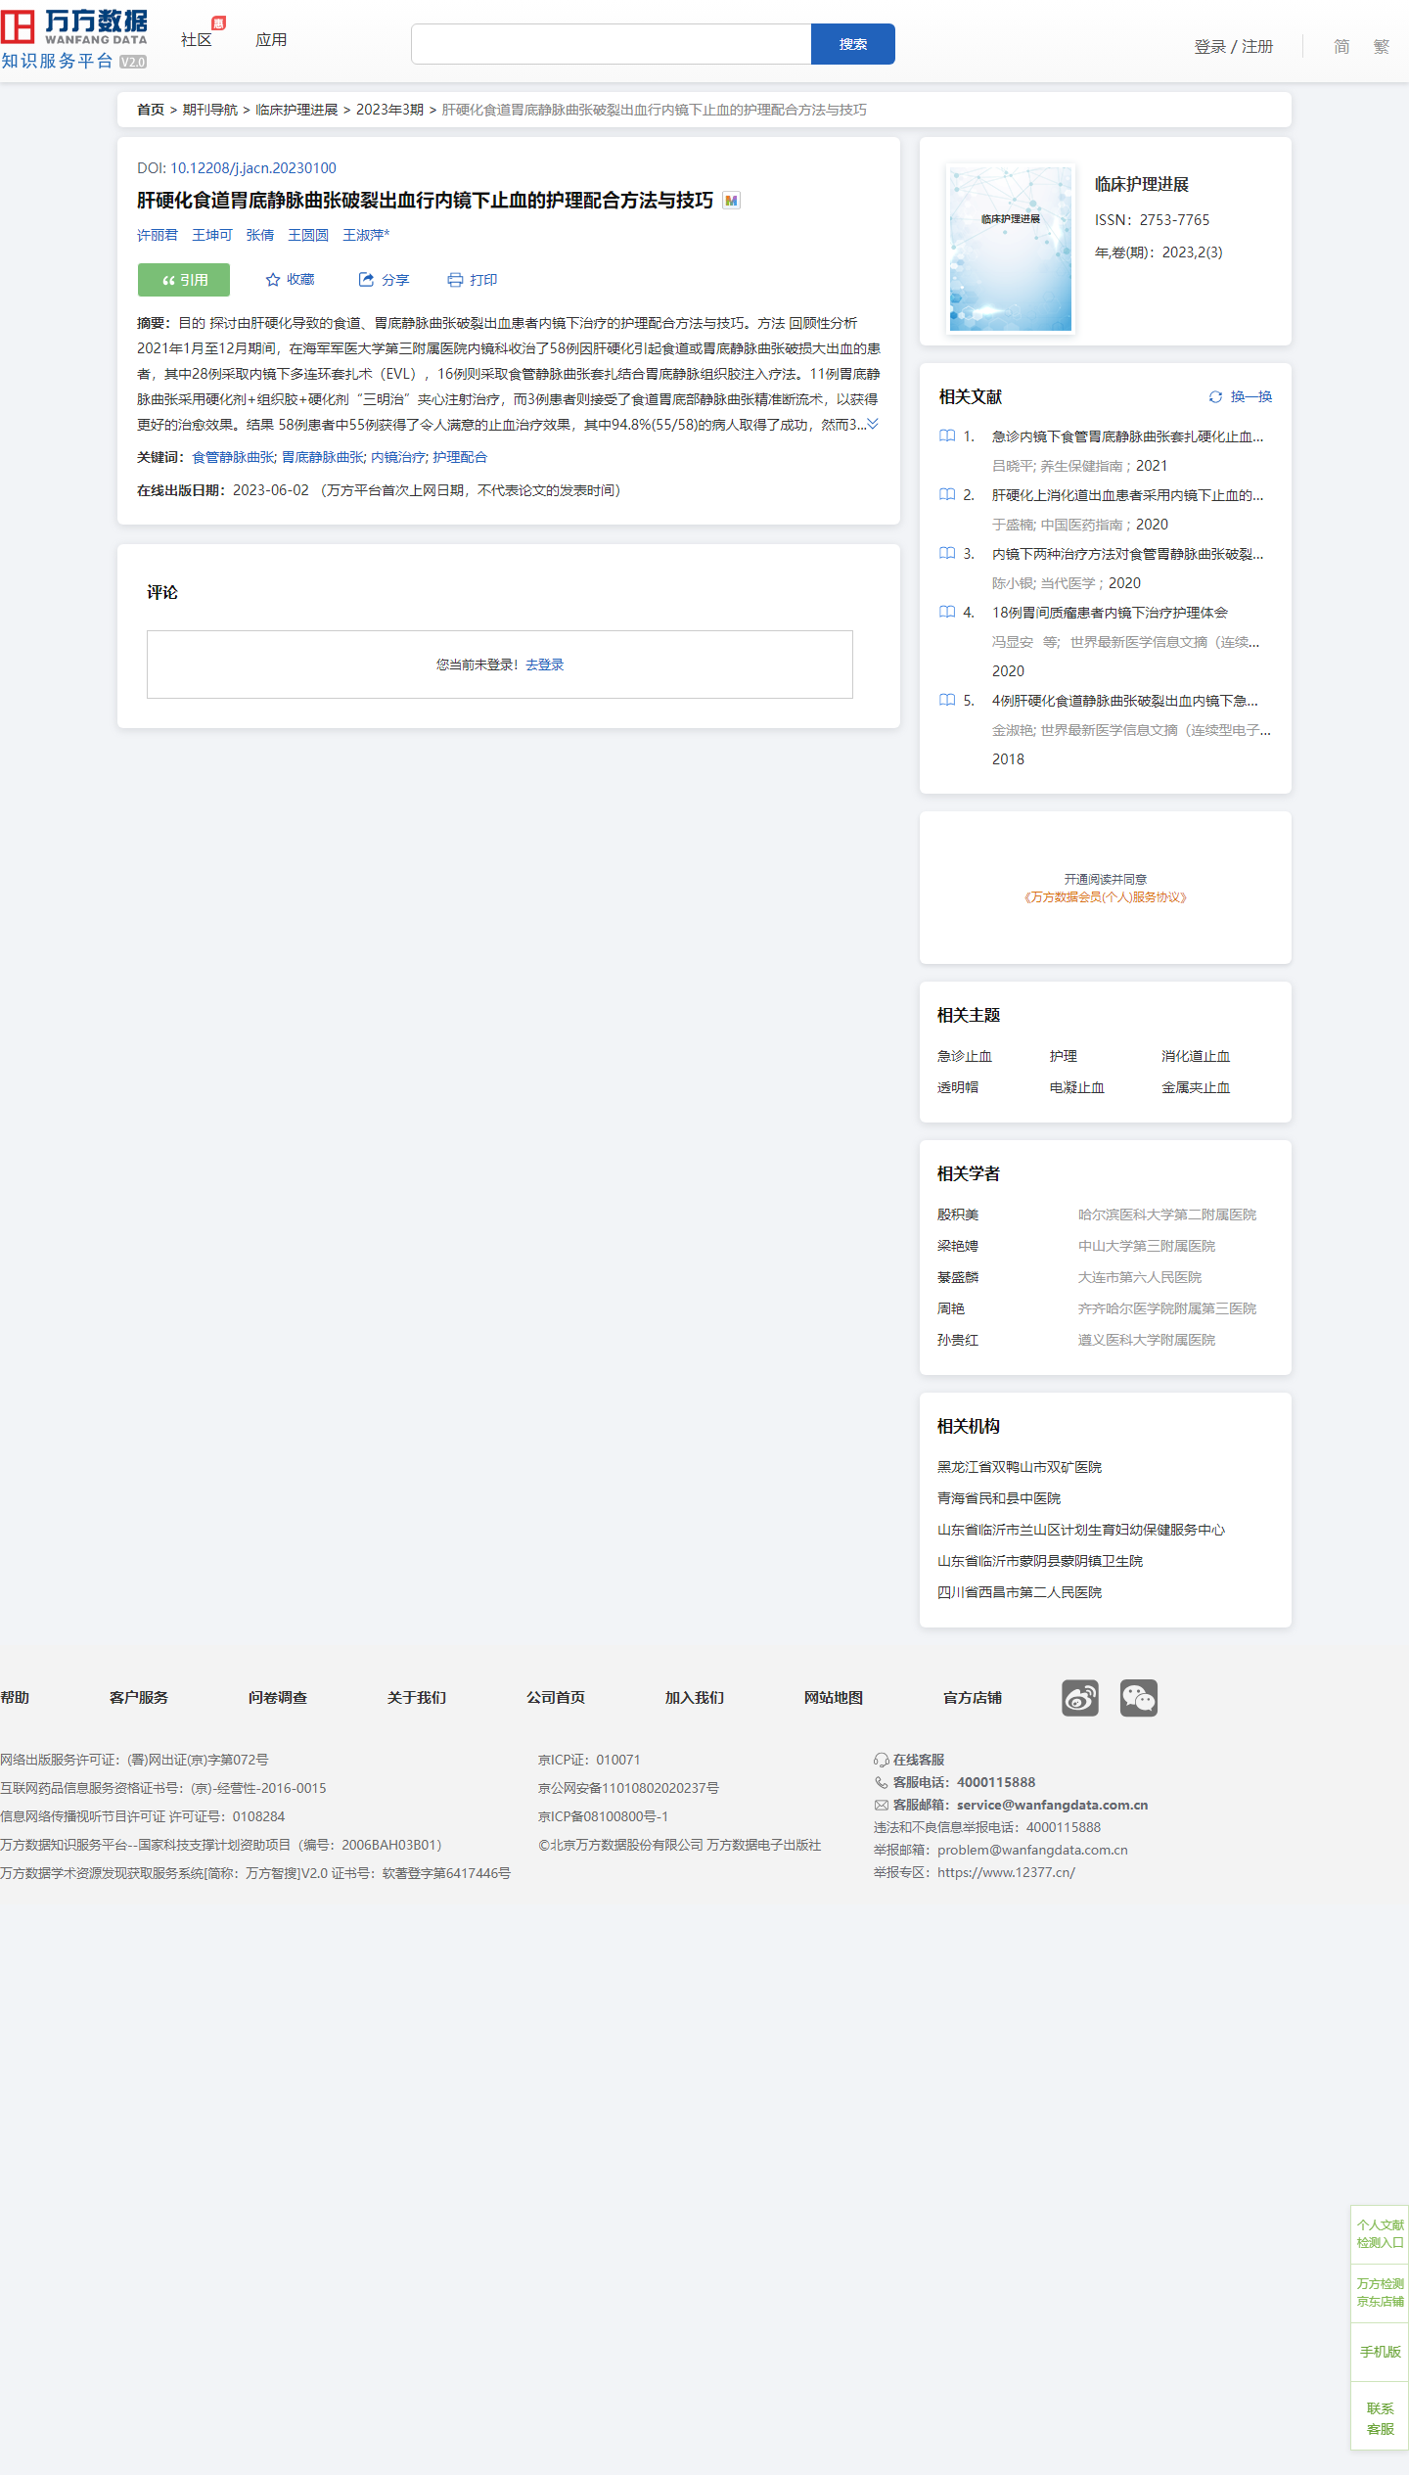
Task: Open 联系客服 in the floating sidebar
Action: coord(1380,2417)
